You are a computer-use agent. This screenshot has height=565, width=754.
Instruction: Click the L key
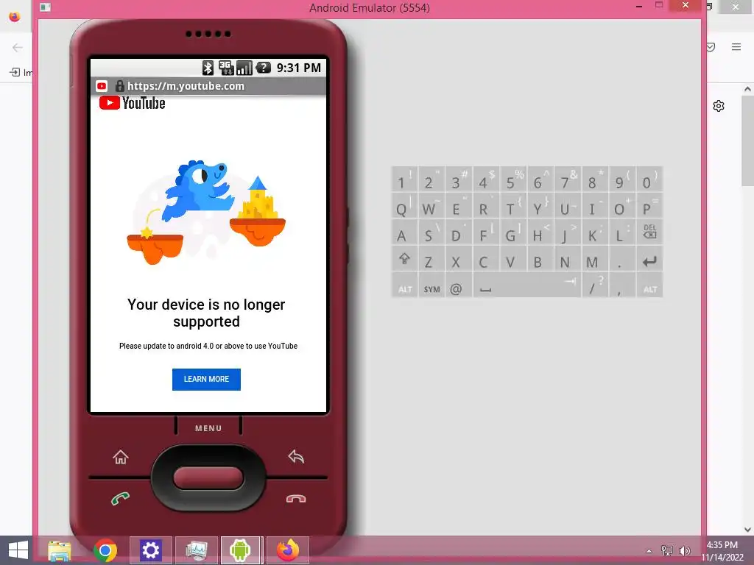tap(622, 232)
